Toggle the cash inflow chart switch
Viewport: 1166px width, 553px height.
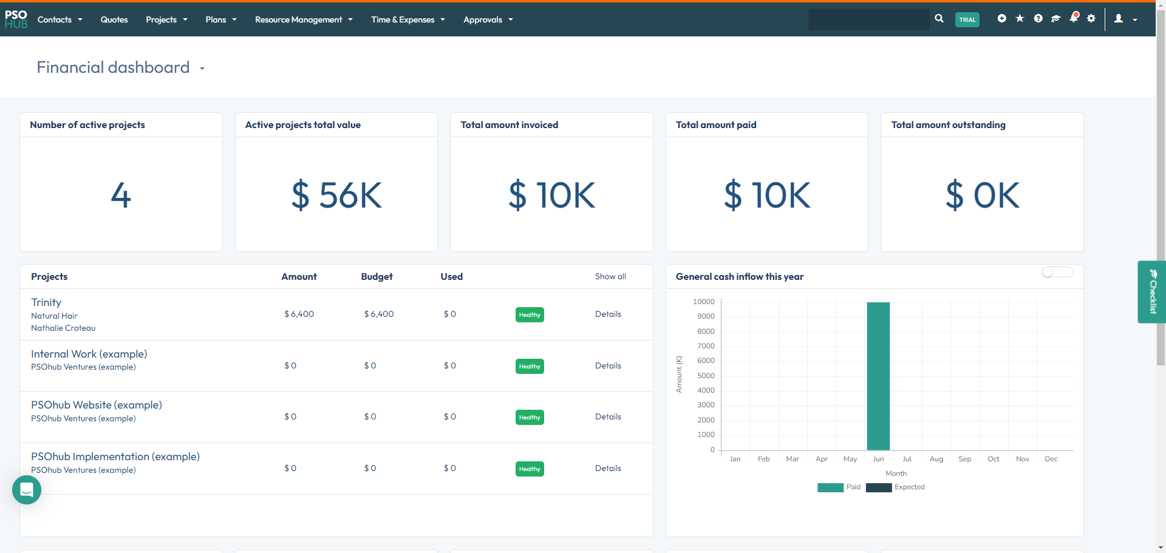coord(1057,273)
